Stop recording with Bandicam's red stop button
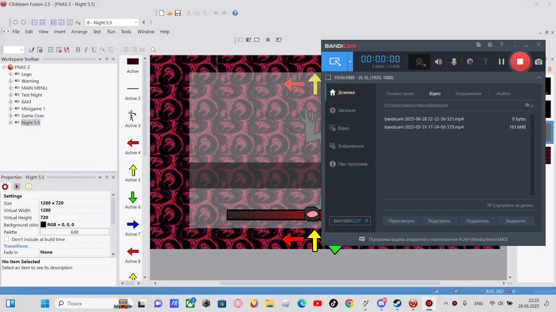 (520, 62)
